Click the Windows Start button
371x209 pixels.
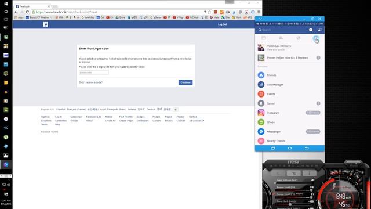click(6, 4)
